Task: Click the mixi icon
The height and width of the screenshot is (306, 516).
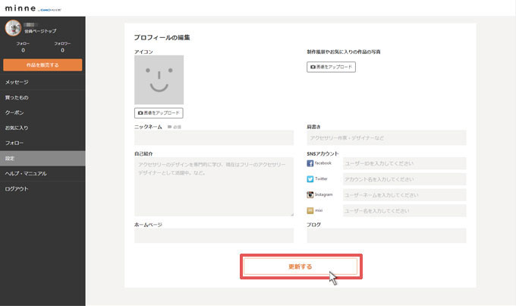Action: 310,210
